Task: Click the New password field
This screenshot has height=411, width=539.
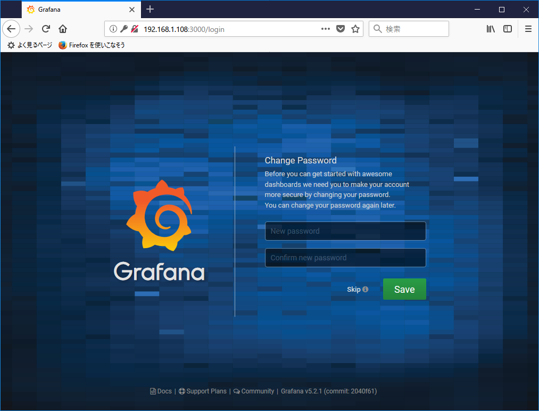Action: 345,231
